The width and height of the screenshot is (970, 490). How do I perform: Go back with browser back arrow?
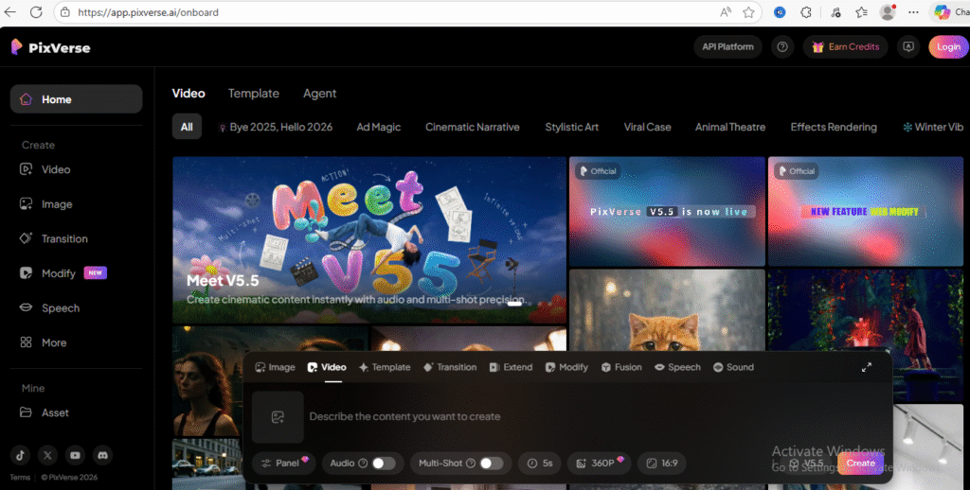pyautogui.click(x=10, y=11)
